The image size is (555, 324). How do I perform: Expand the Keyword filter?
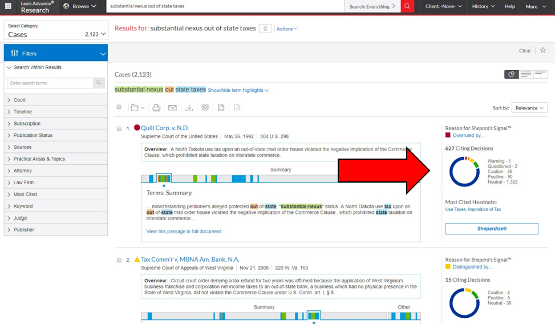55,206
